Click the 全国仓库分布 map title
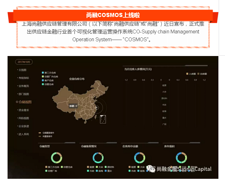Image resolution: width=225 pixels, height=181 pixels. 77,79
